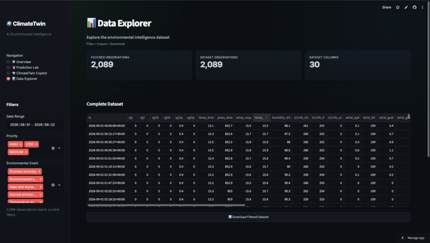Viewport: 430px width, 243px height.
Task: Click the ClimateTwin globe logo
Action: (x=9, y=23)
